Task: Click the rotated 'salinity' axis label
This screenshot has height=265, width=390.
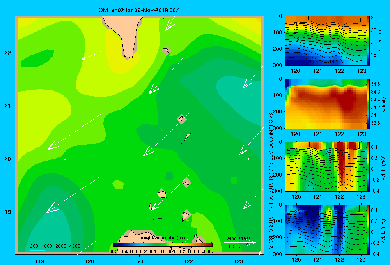Action: pos(384,104)
